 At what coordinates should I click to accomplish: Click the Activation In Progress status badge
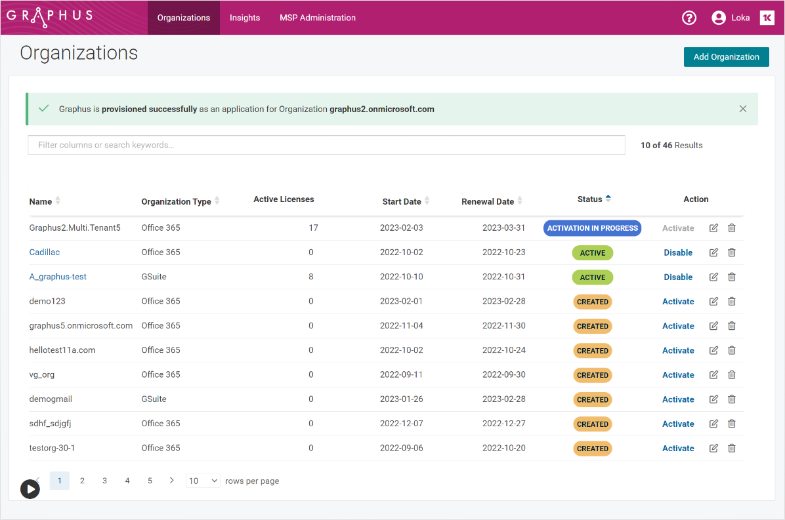(x=592, y=228)
